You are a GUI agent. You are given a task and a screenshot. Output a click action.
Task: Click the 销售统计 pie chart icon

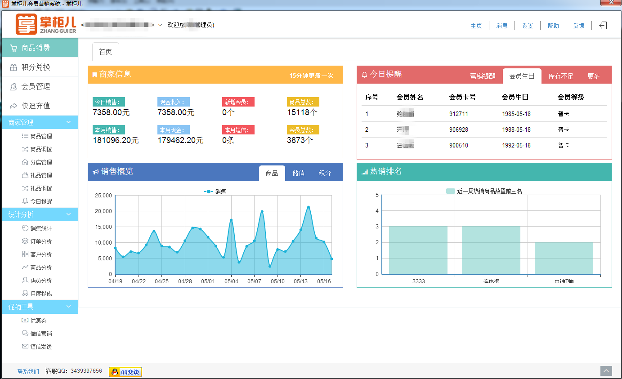point(25,228)
